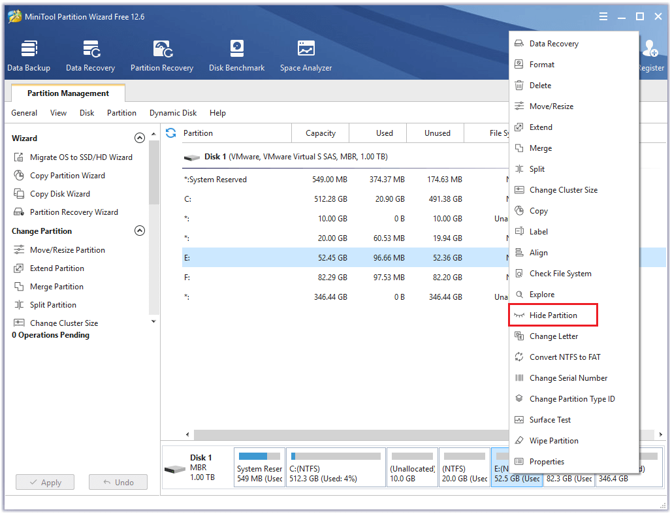Viewport: 670px width, 514px height.
Task: Choose Split in context menu
Action: coord(573,169)
